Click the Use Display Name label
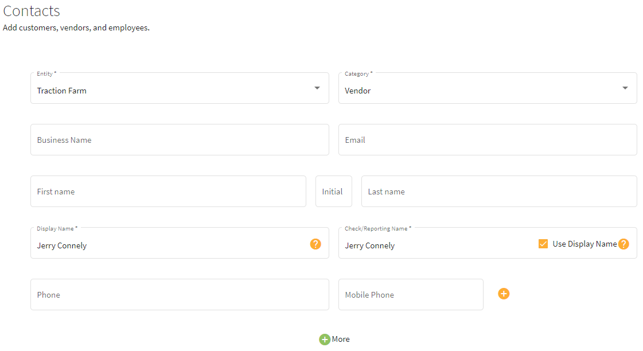Screen dimensions: 643x351 584,244
